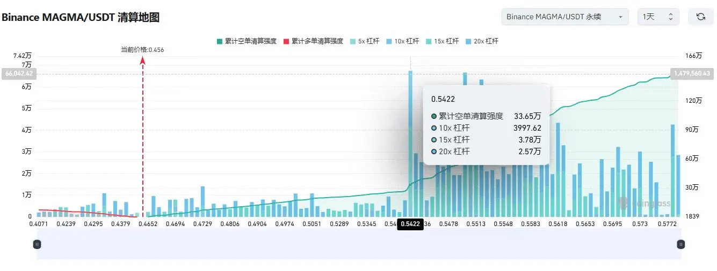Toggle 累计多单清算强度 legend series
The height and width of the screenshot is (271, 717).
[x=313, y=41]
